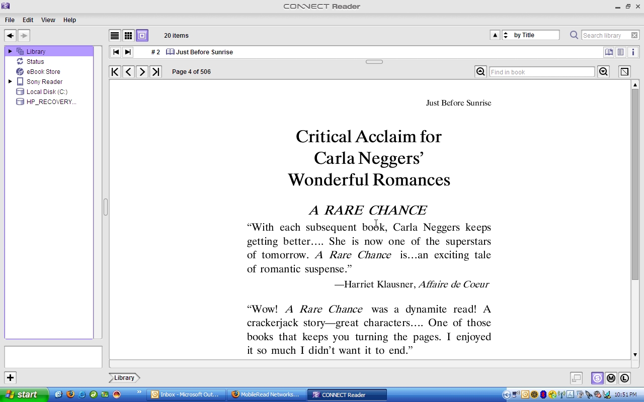Screen dimensions: 644x402
Task: Switch to list view
Action: point(115,36)
